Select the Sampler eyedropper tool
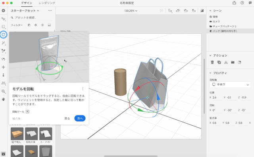The width and height of the screenshot is (254, 157). (4, 51)
